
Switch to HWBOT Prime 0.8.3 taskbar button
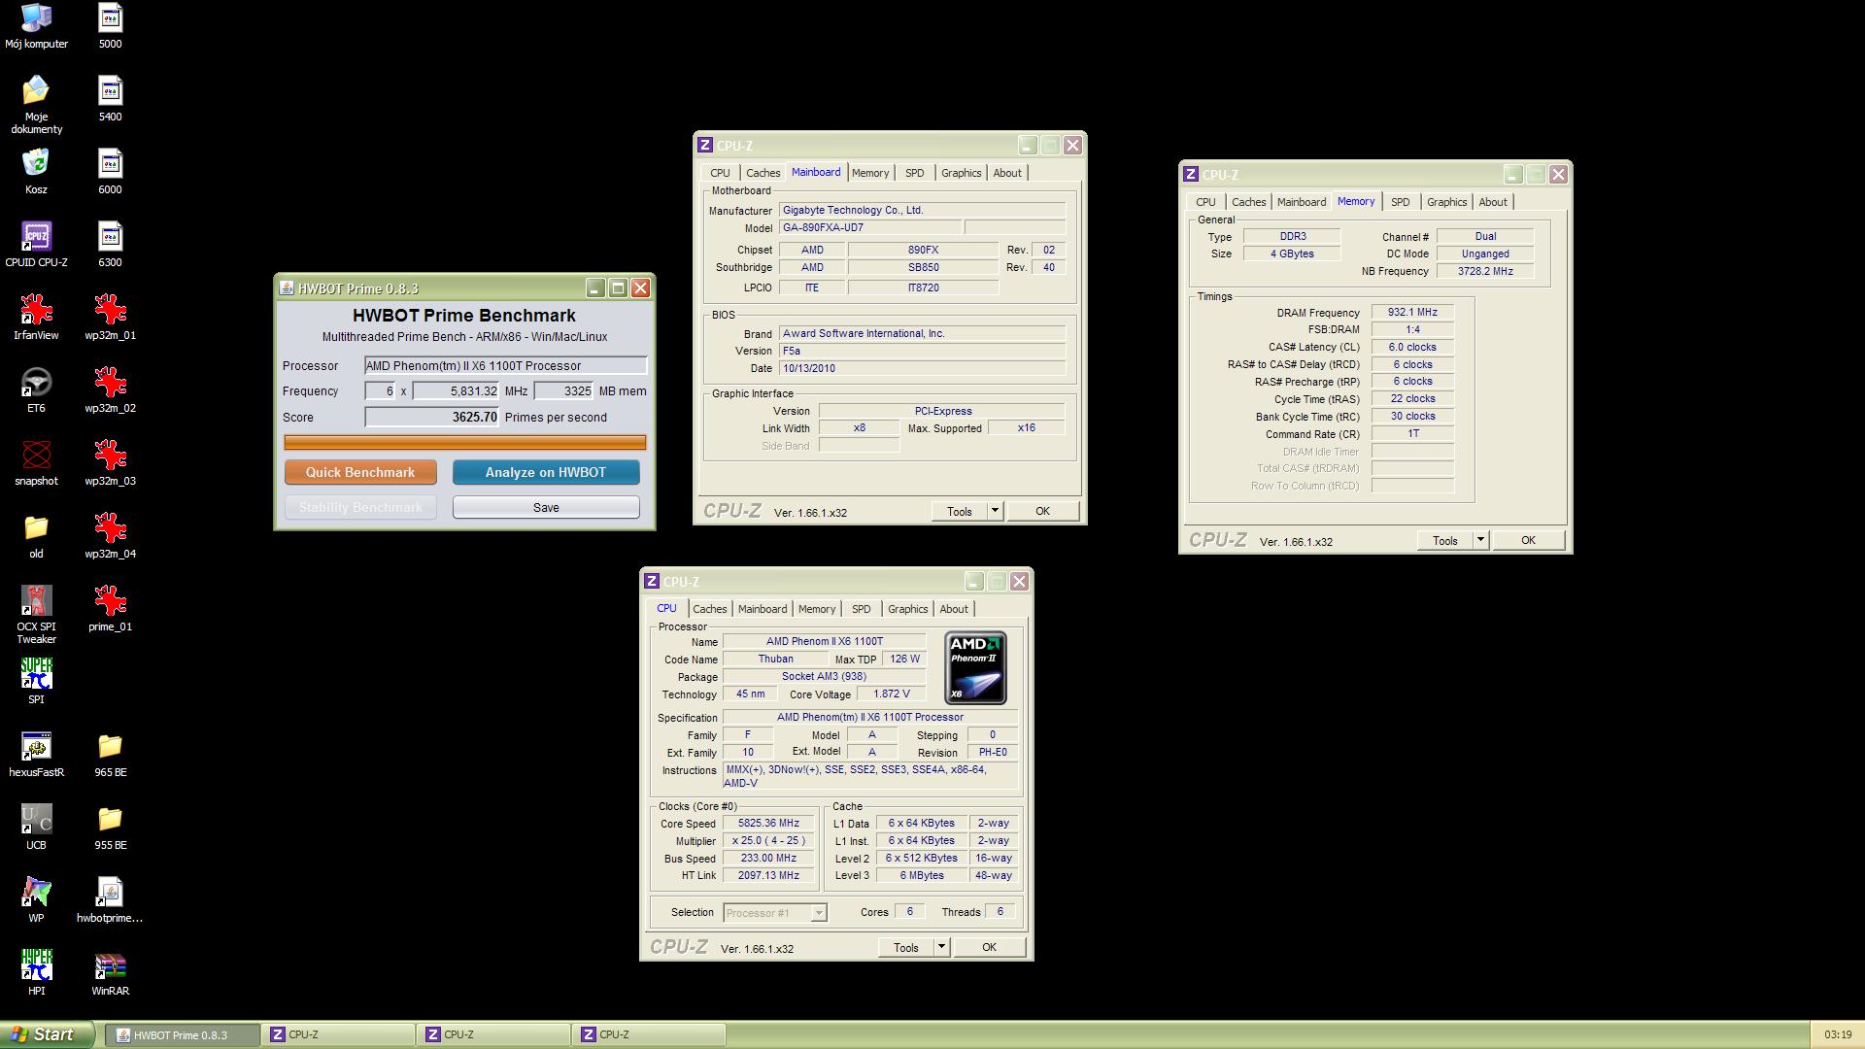pyautogui.click(x=182, y=1034)
